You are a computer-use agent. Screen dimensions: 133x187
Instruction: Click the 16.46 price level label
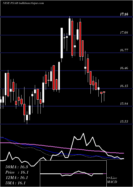[124, 68]
